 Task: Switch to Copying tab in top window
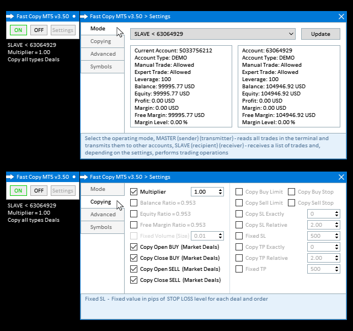[x=102, y=41]
